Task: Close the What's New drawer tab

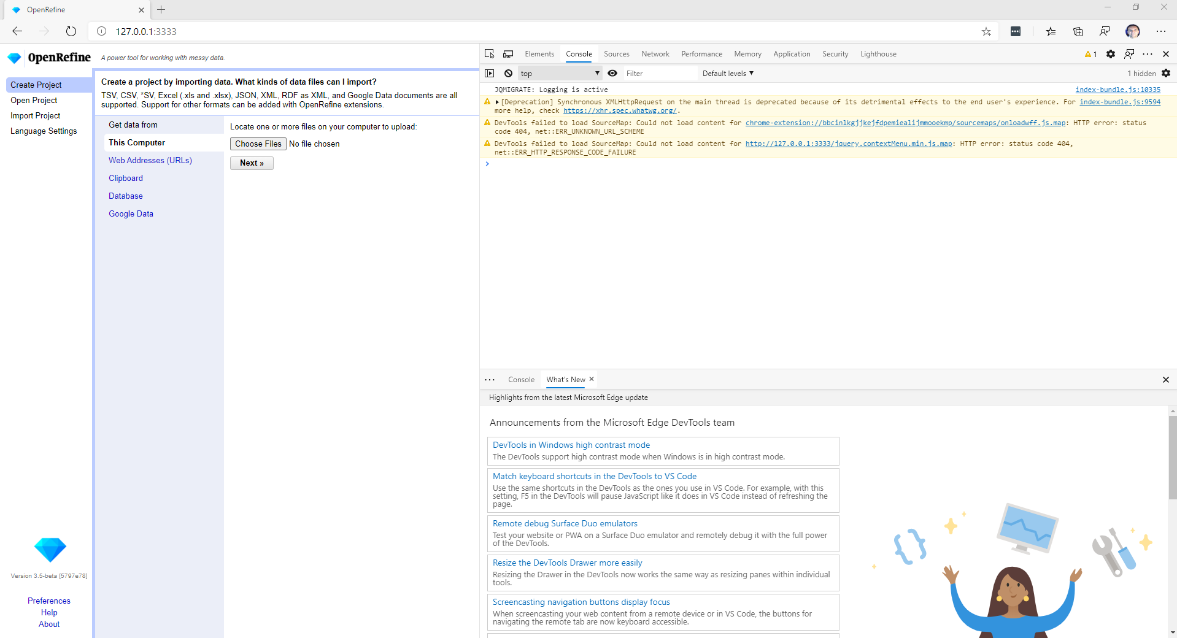Action: pos(592,379)
